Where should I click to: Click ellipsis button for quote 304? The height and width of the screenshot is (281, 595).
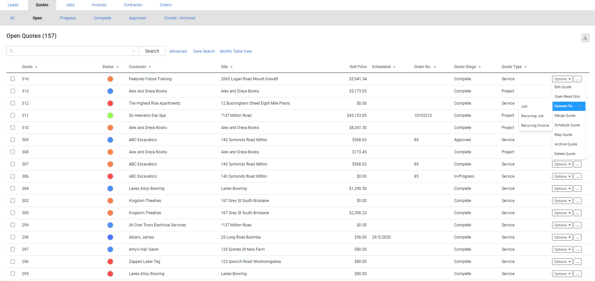577,189
